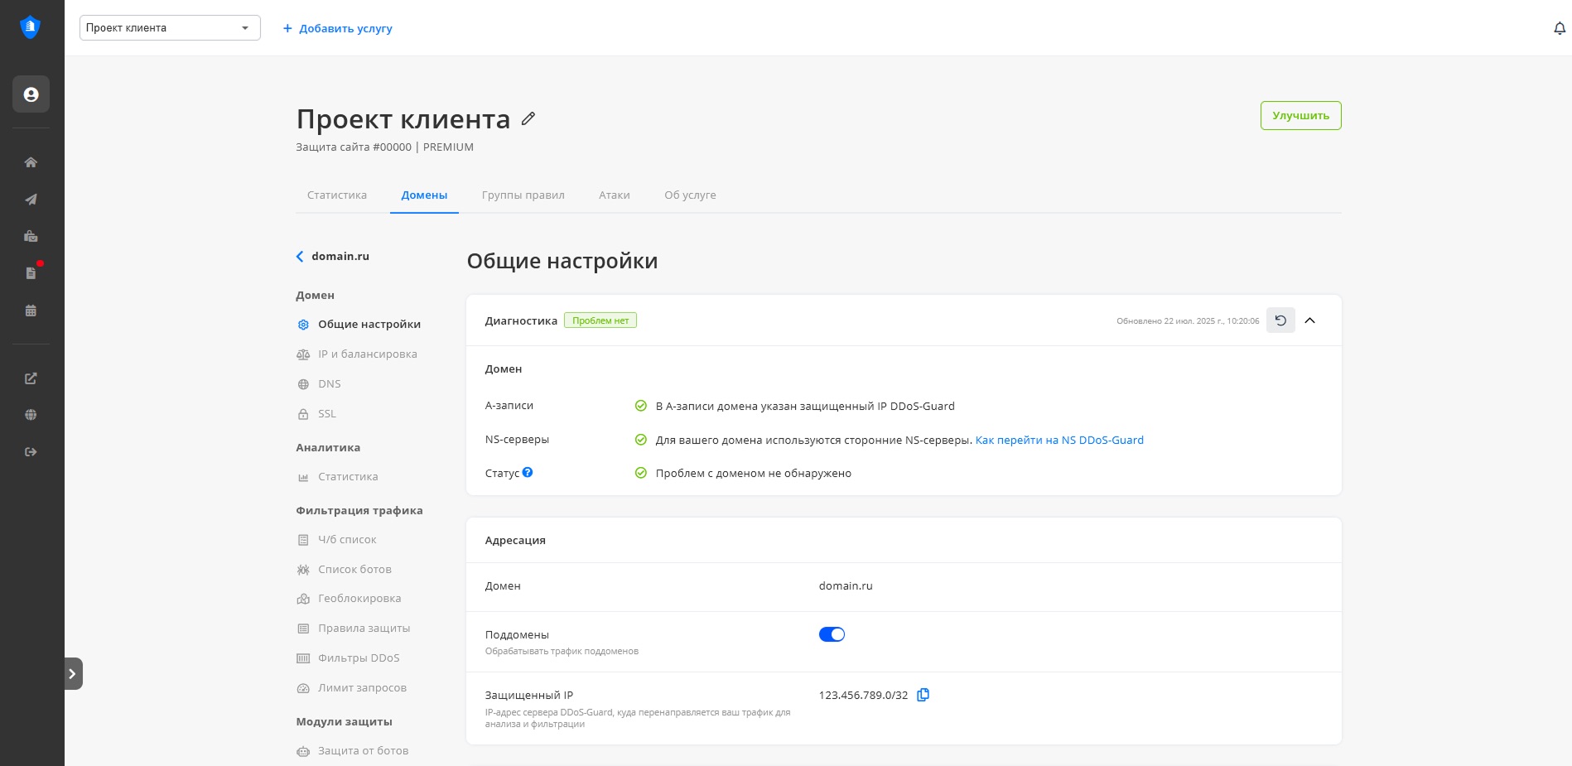Open the notifications bell
The width and height of the screenshot is (1572, 766).
click(1560, 28)
